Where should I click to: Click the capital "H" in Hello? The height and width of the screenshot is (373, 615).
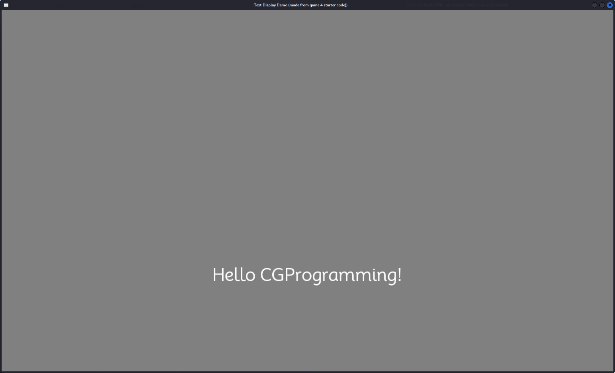pyautogui.click(x=218, y=275)
